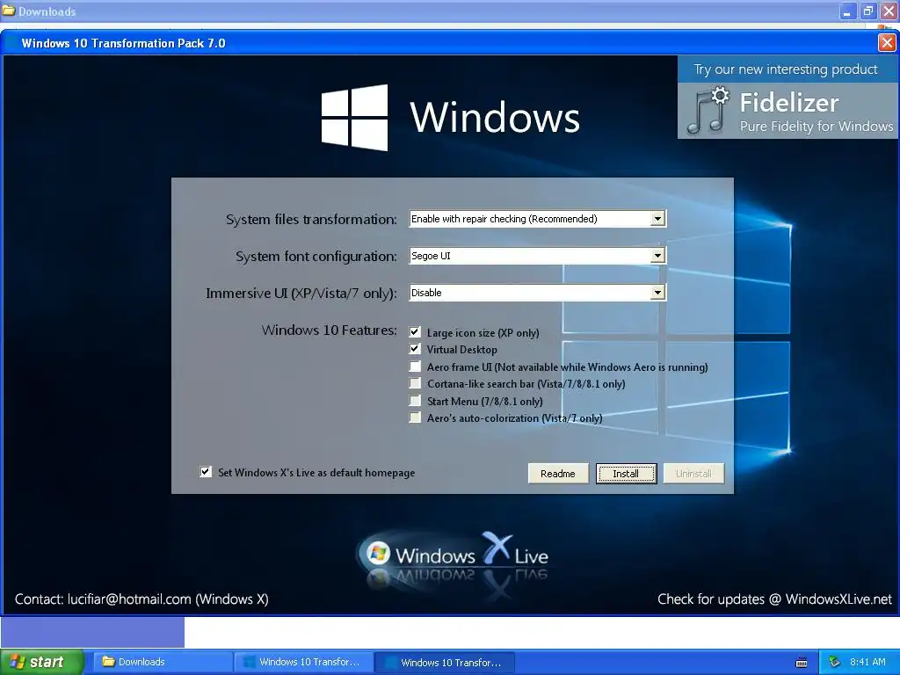Select first Windows 10 Transfor... taskbar button
Screen dimensions: 900x675
303,663
